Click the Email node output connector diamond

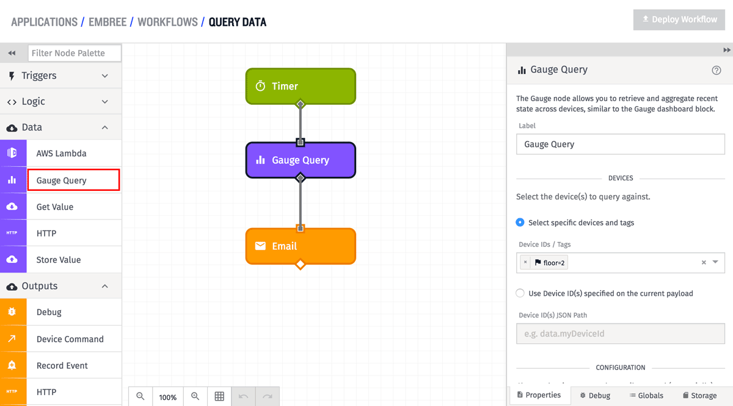click(x=300, y=264)
